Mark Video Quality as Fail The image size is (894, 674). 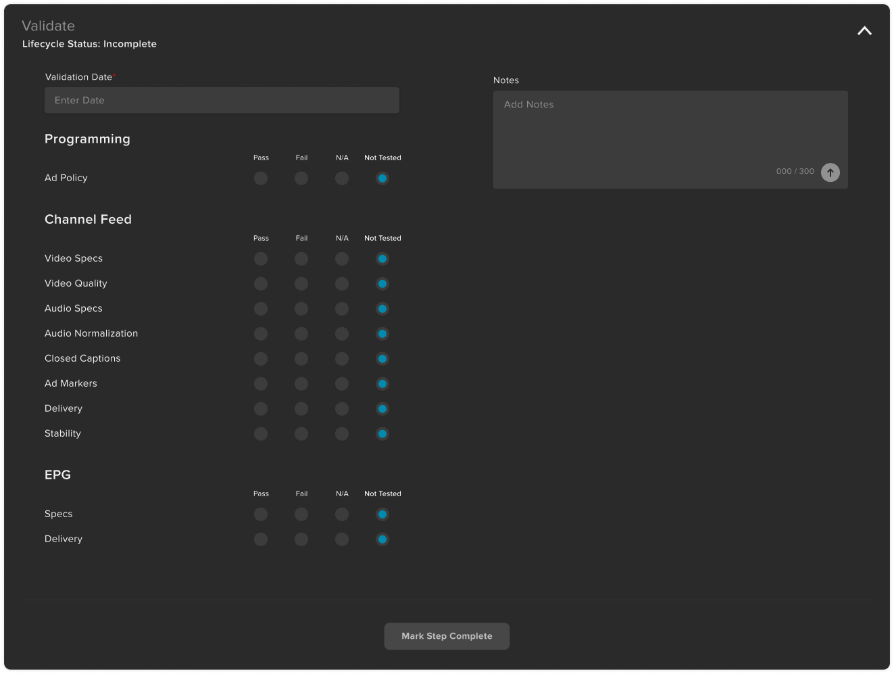pos(301,284)
